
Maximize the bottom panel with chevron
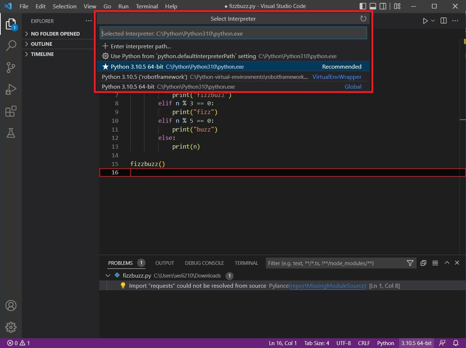(447, 263)
